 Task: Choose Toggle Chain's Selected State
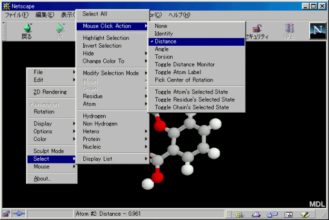[x=196, y=107]
